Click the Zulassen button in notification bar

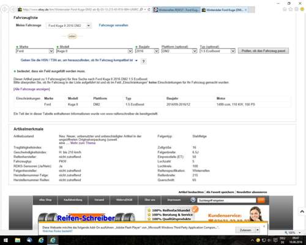[245, 230]
